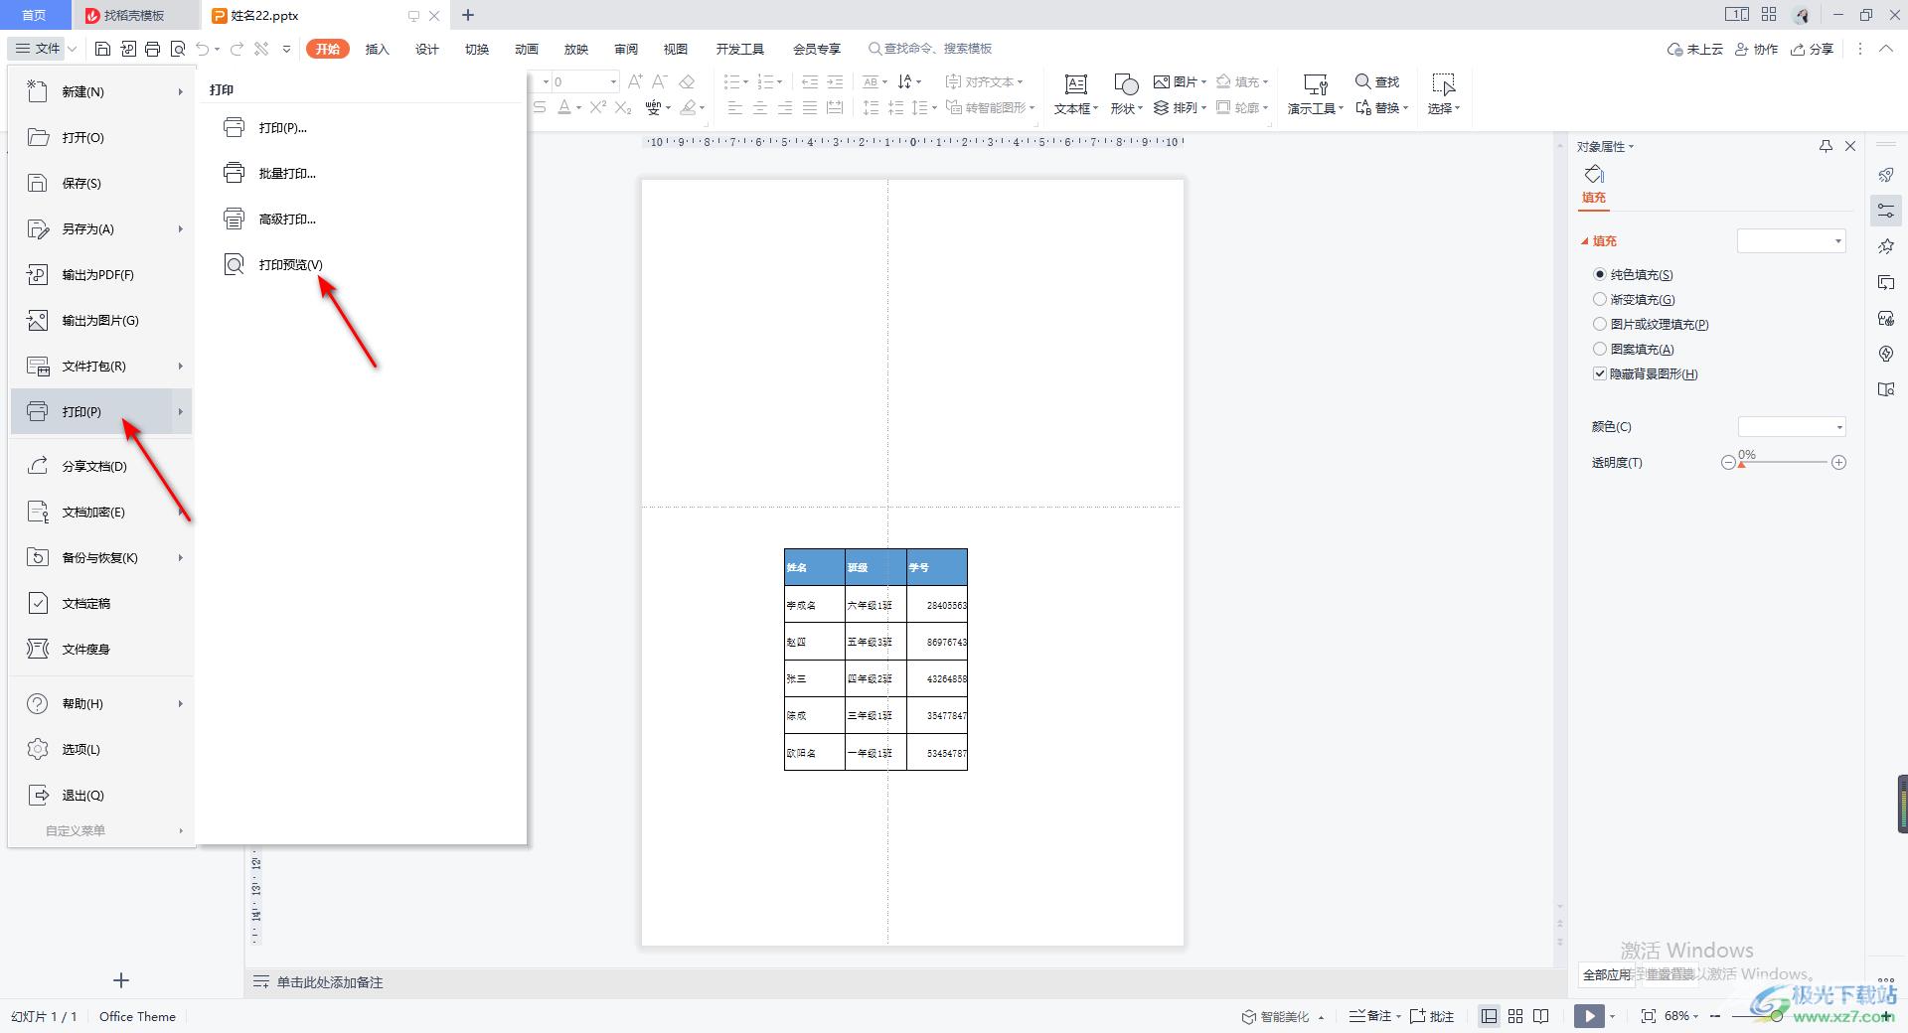This screenshot has height=1033, width=1908.
Task: Open the Presentation Tools (演示工具) icon
Action: [x=1315, y=94]
